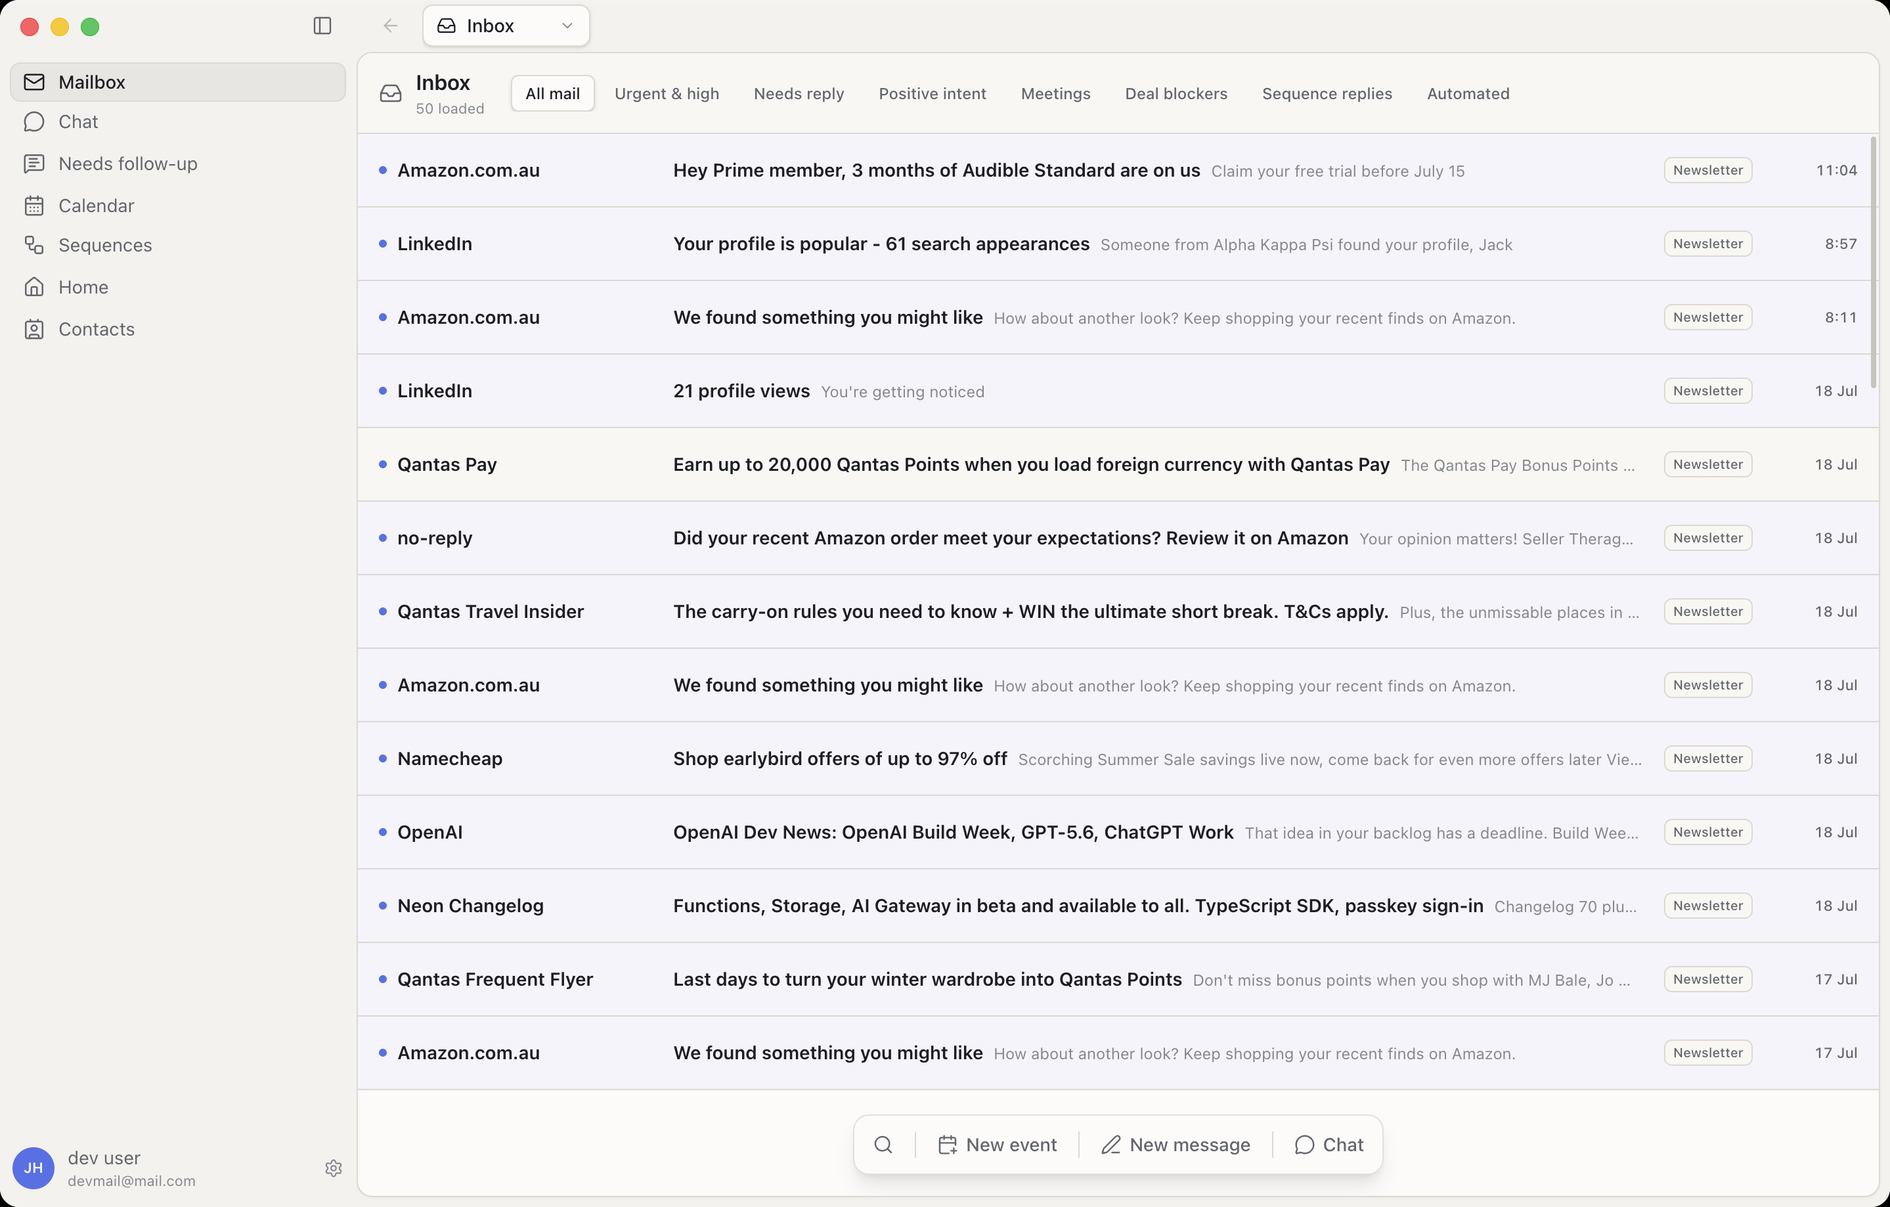The width and height of the screenshot is (1890, 1207).
Task: Open Chat from bottom toolbar
Action: [x=1328, y=1144]
